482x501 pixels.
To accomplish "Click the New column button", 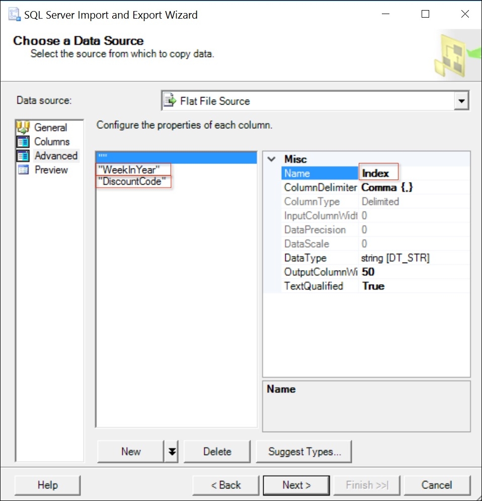I will pos(131,451).
